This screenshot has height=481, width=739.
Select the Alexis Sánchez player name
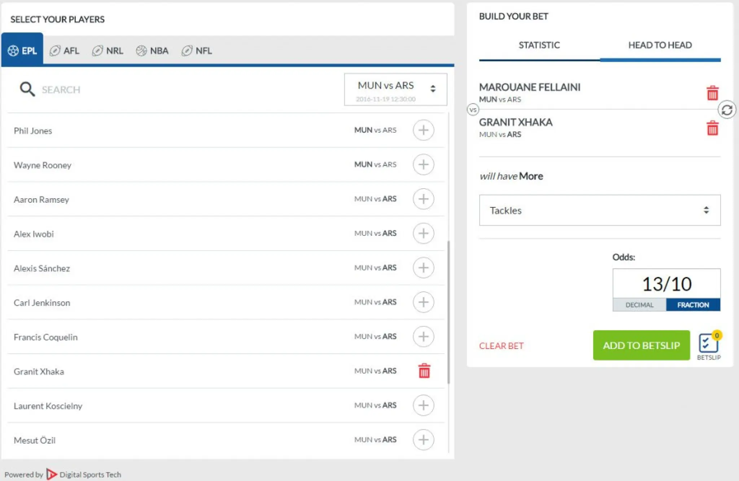42,268
